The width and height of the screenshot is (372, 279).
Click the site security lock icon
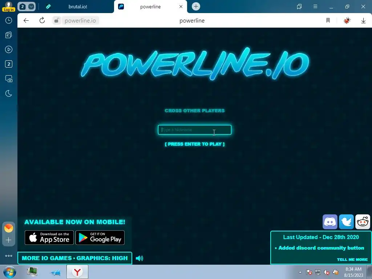click(x=56, y=21)
